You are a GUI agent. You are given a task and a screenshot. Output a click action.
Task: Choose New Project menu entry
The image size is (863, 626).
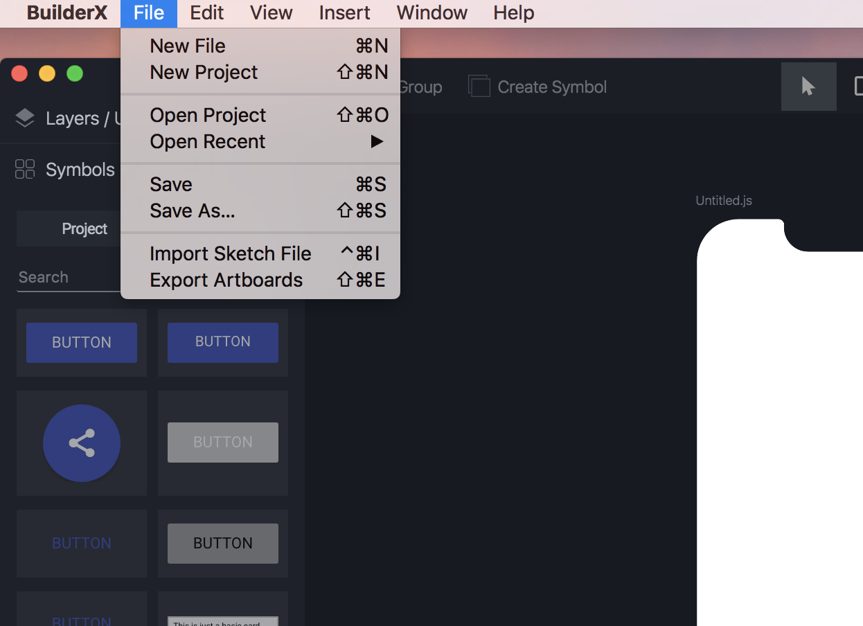point(260,72)
